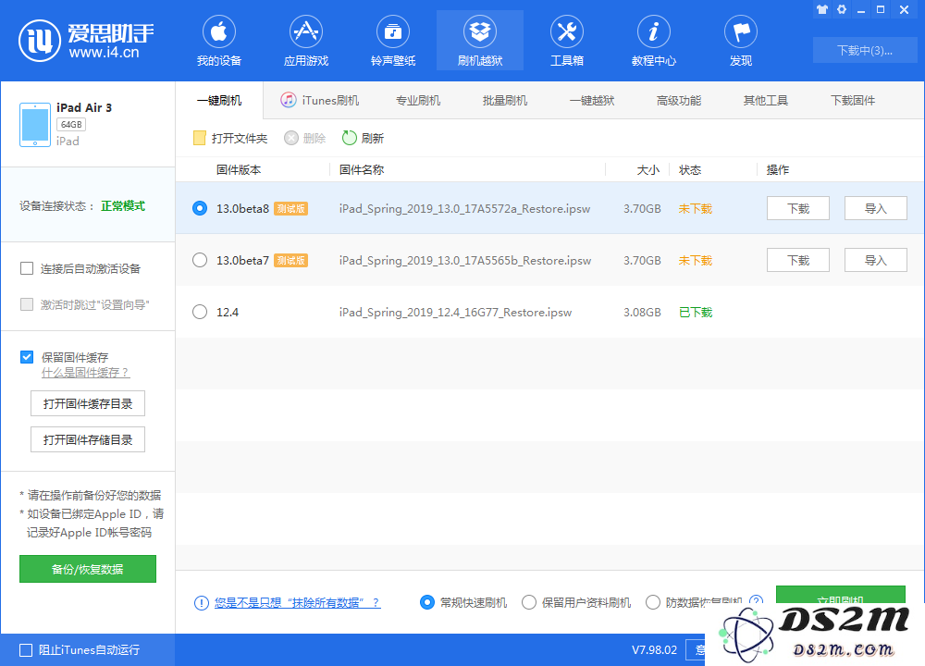Open 应用游戏 apps and games section

click(305, 41)
